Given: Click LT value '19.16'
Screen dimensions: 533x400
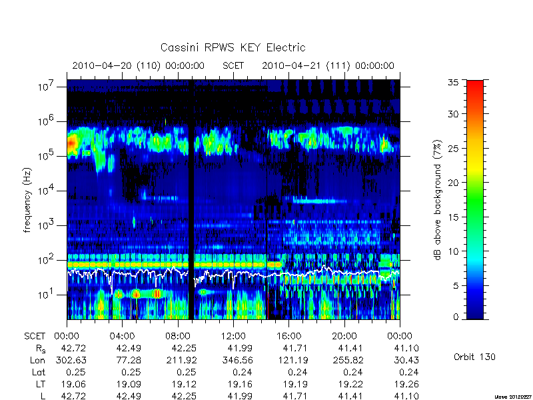Looking at the screenshot, I should pyautogui.click(x=239, y=385).
